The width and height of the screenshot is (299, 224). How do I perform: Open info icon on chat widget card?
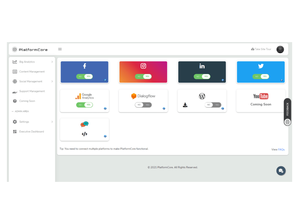pos(105,136)
